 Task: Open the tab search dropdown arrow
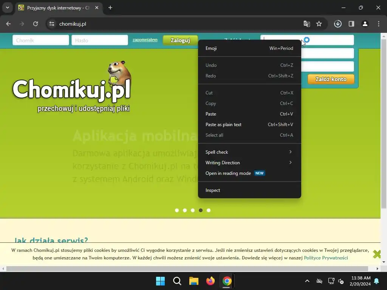(x=8, y=8)
